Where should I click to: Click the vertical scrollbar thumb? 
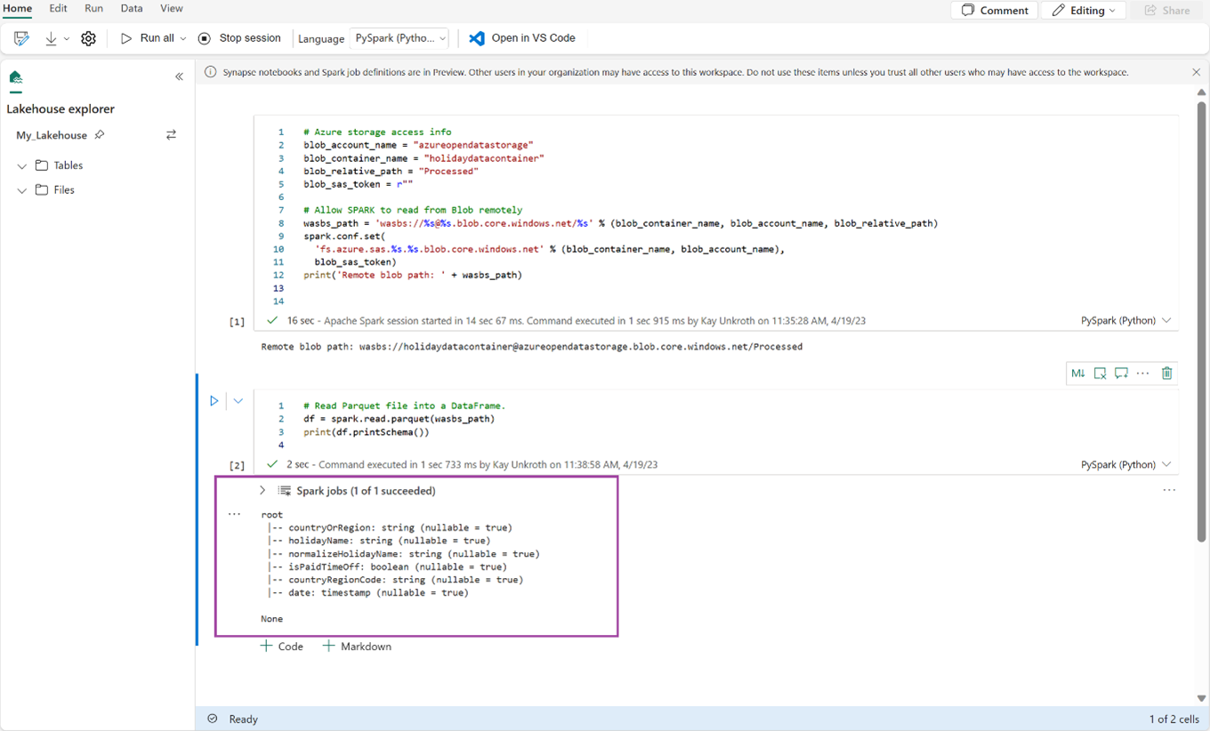[x=1202, y=320]
